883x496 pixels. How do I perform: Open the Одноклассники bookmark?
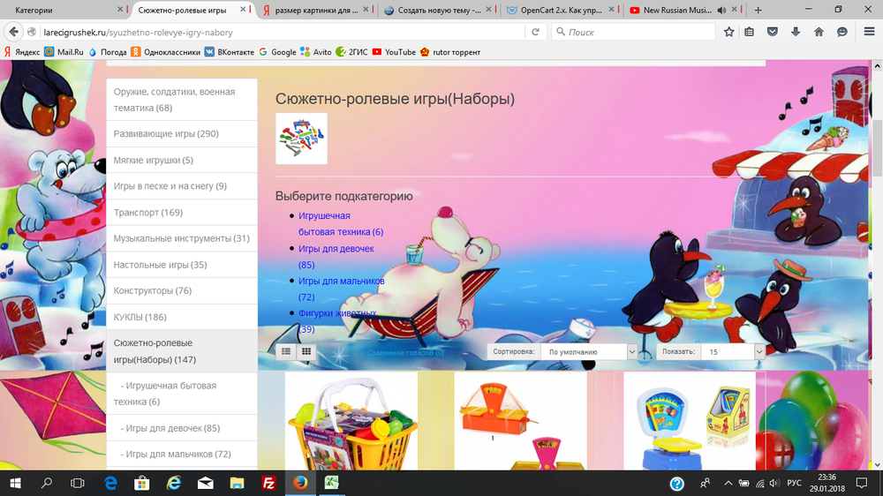click(166, 52)
